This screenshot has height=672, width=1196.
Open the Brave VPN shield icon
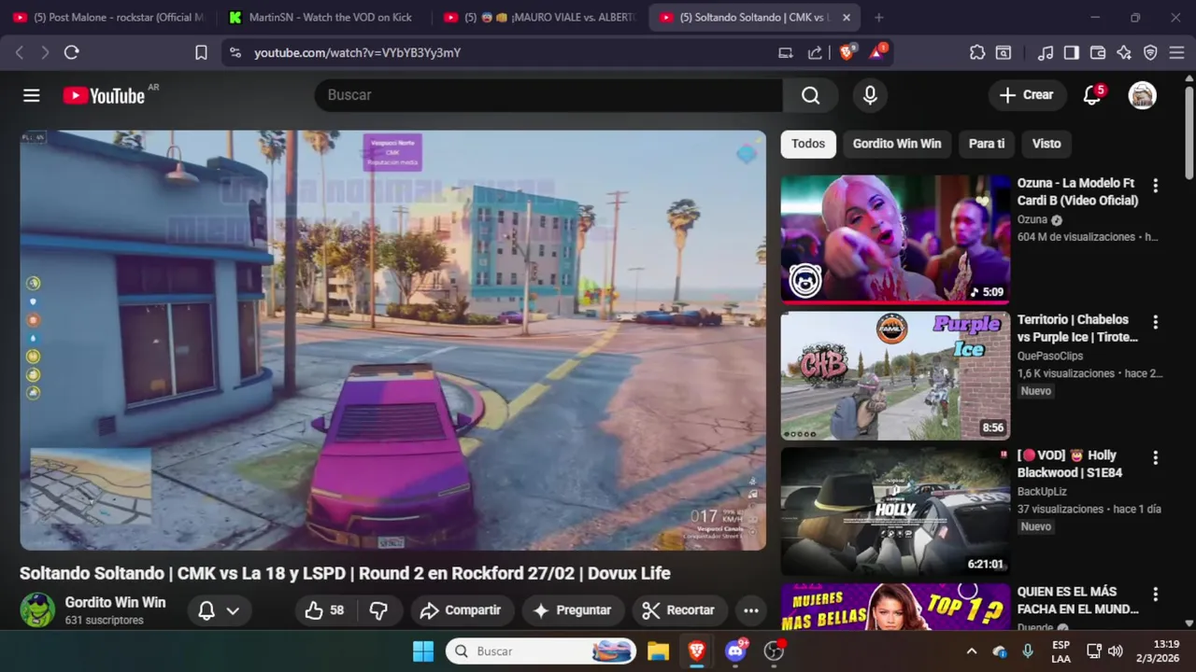point(1150,53)
